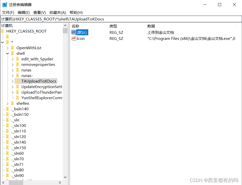This screenshot has height=185, width=242.
Task: Select the YunShellExplorerComr key
Action: click(42, 98)
